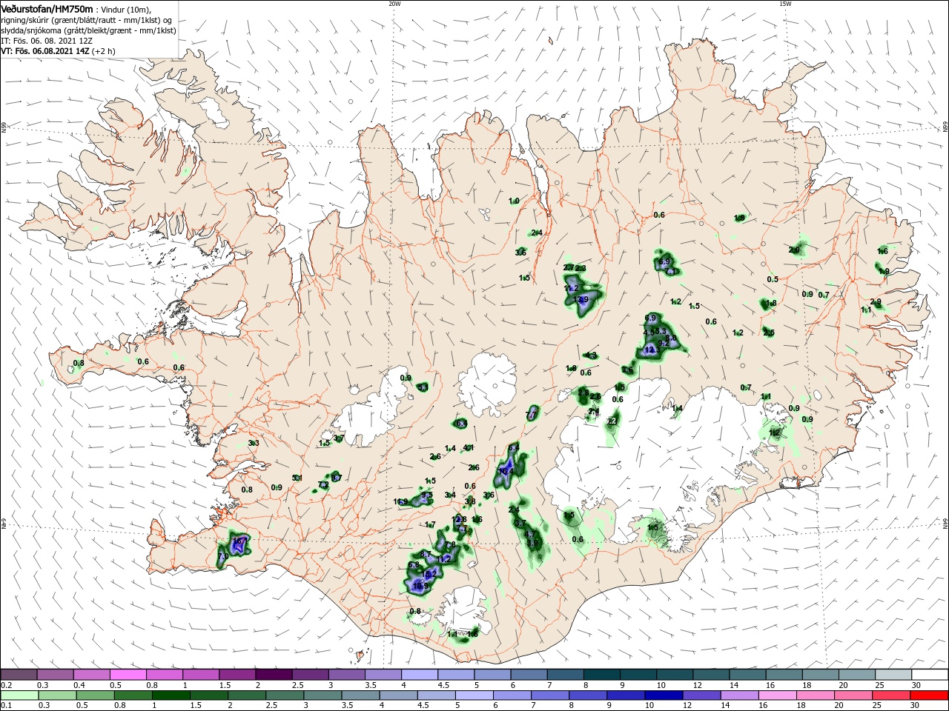Select the bottom-row legend swatch between 16 and 18
The height and width of the screenshot is (711, 949).
778,695
